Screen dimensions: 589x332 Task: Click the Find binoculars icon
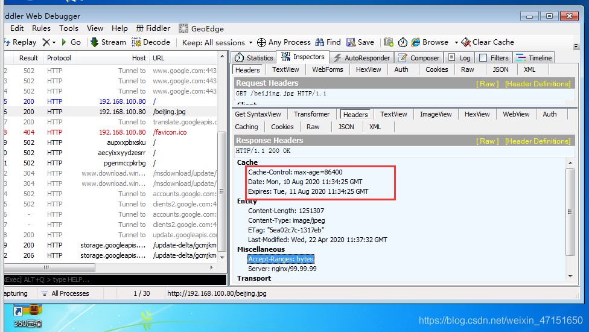319,42
